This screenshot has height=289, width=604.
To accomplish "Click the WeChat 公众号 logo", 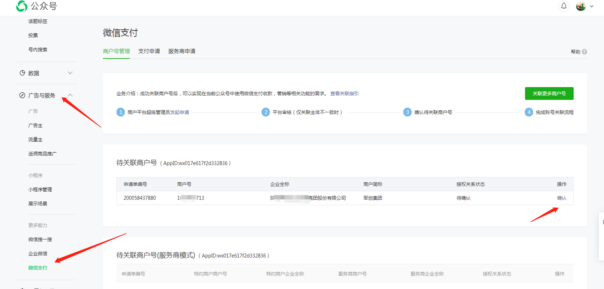I will pos(37,6).
